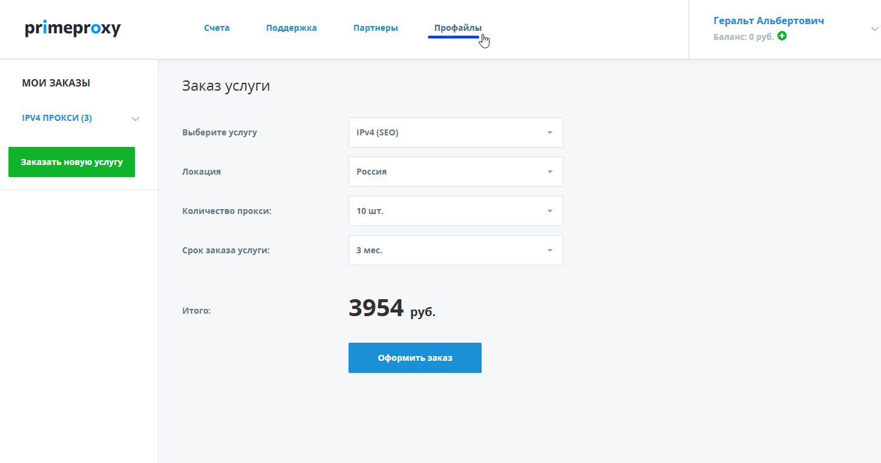This screenshot has height=463, width=881.
Task: Click the green plus add-balance icon
Action: pyautogui.click(x=782, y=36)
